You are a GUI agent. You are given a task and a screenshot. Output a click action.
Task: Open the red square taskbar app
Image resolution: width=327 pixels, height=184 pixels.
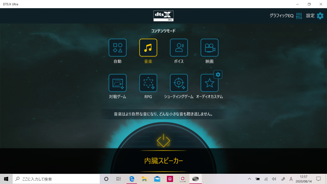click(170, 179)
